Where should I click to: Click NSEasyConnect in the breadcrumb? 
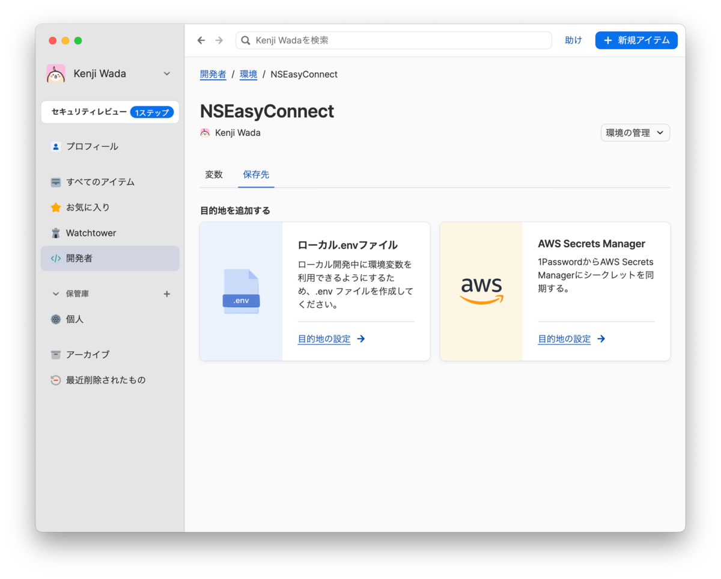tap(304, 75)
